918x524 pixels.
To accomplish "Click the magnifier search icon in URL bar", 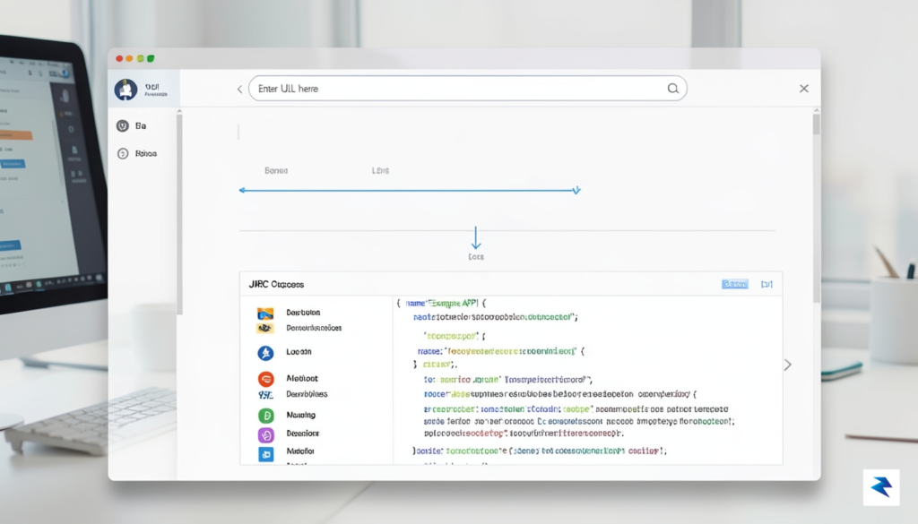I will coord(672,89).
